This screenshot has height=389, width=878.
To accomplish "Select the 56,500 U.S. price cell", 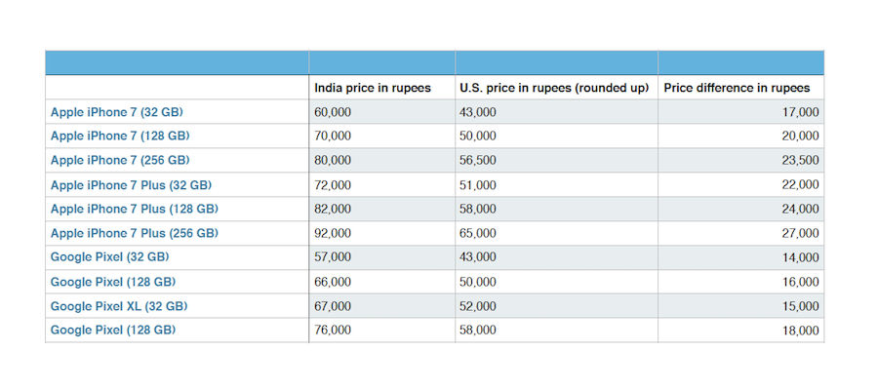I will pyautogui.click(x=557, y=160).
